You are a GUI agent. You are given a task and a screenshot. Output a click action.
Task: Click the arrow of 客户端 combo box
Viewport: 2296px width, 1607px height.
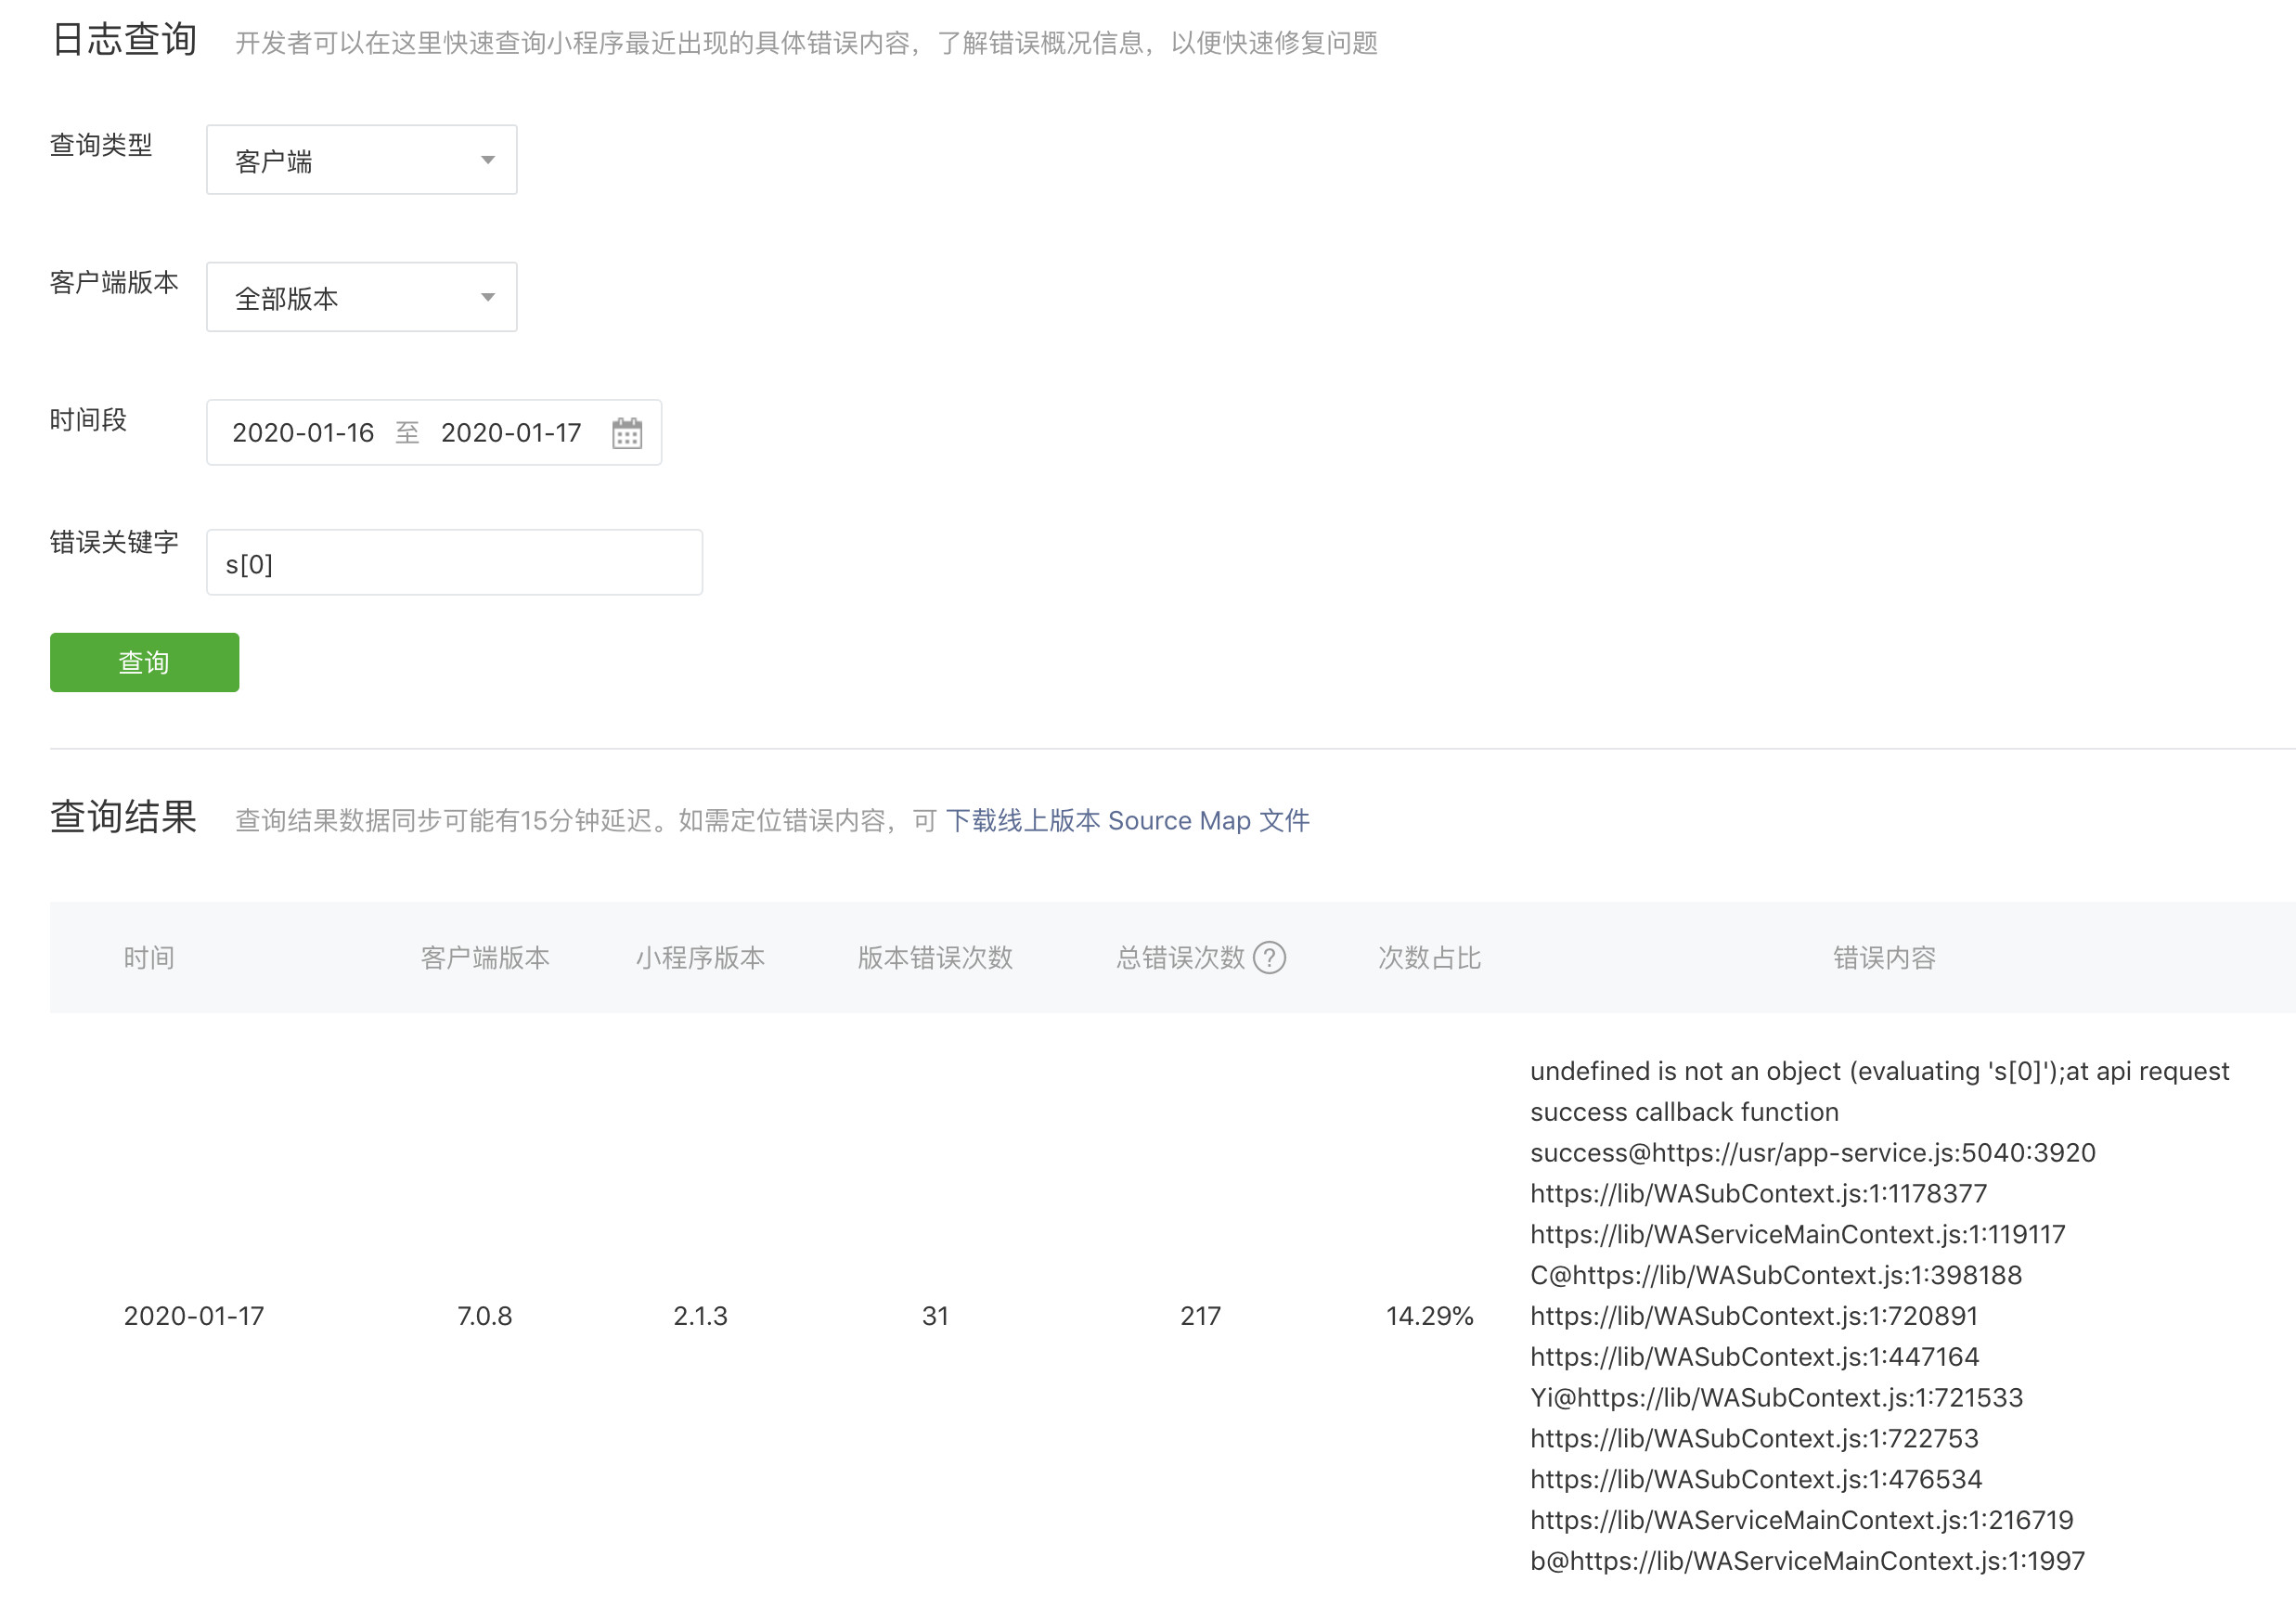(488, 160)
